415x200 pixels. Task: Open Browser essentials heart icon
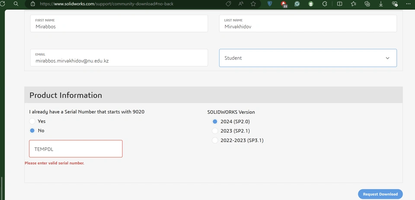[395, 4]
